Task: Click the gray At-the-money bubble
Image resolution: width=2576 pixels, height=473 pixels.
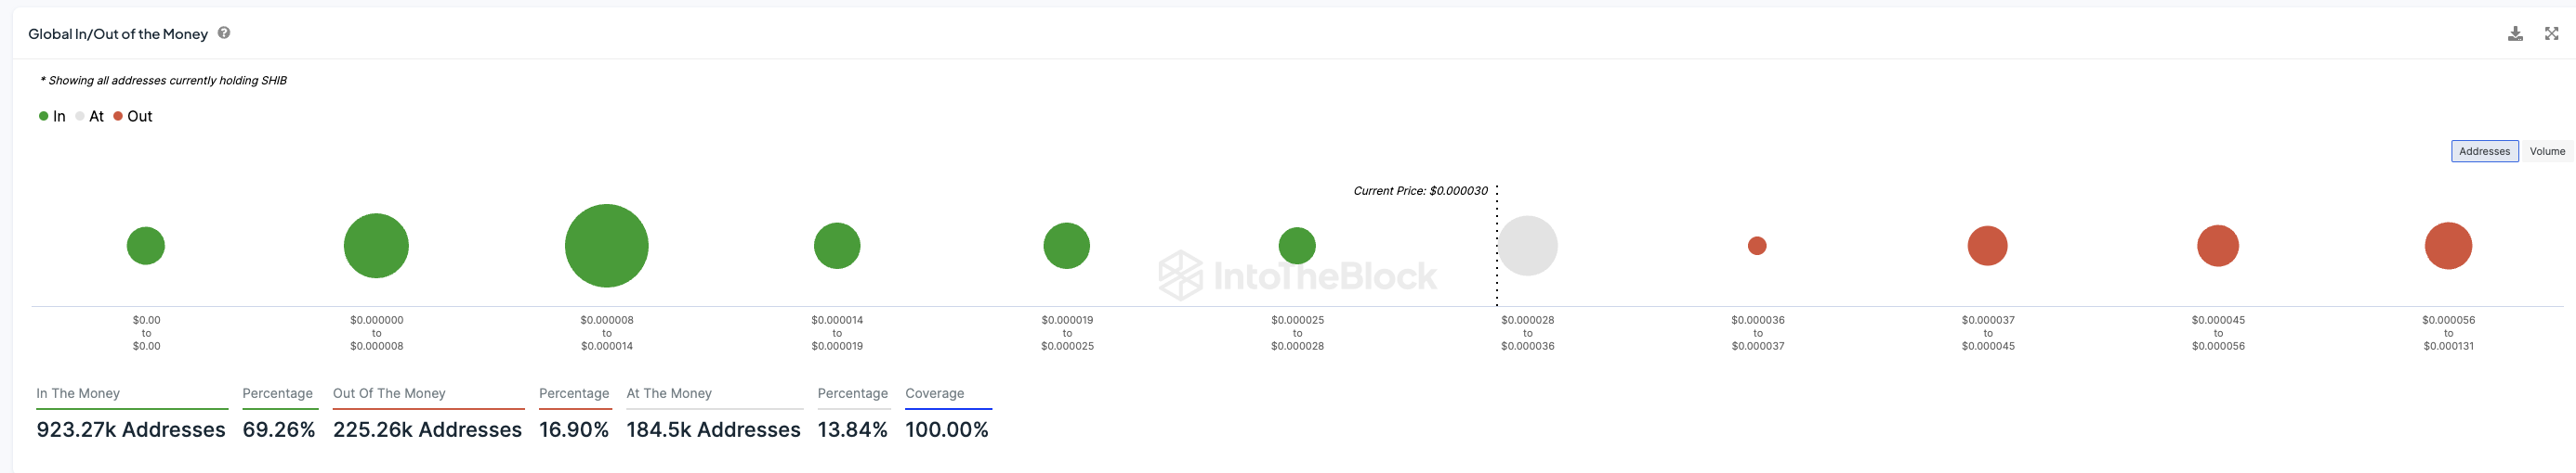Action: tap(1527, 246)
